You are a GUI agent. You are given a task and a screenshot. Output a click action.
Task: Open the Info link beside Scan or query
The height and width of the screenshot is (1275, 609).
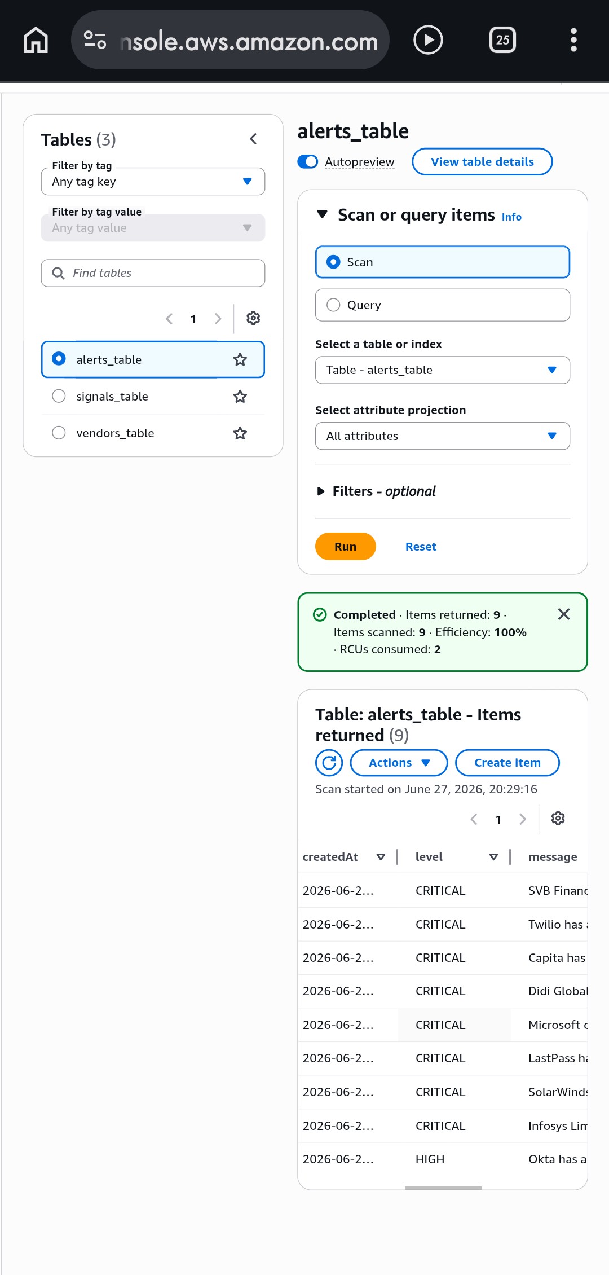511,217
